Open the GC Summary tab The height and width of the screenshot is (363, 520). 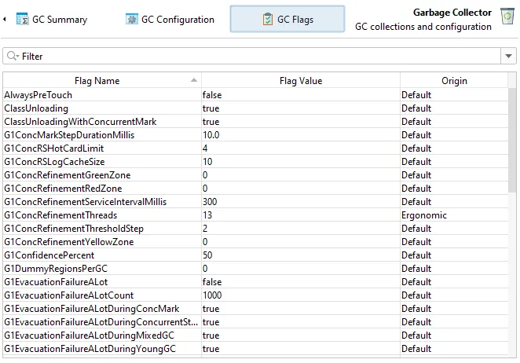(x=52, y=19)
